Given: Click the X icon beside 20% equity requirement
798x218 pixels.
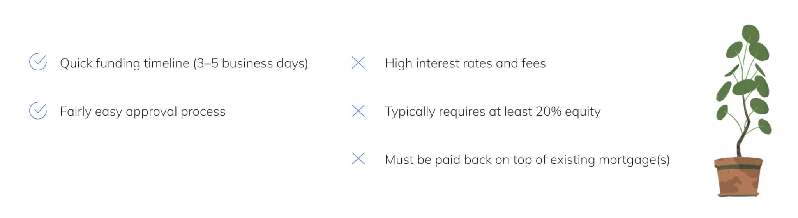Looking at the screenshot, I should [358, 111].
